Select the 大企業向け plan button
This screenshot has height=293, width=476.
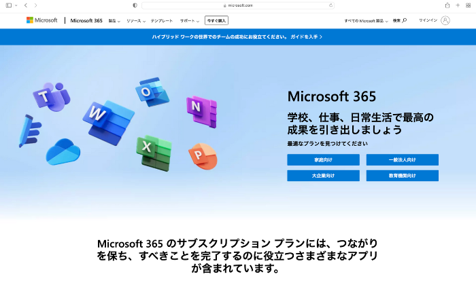point(323,176)
